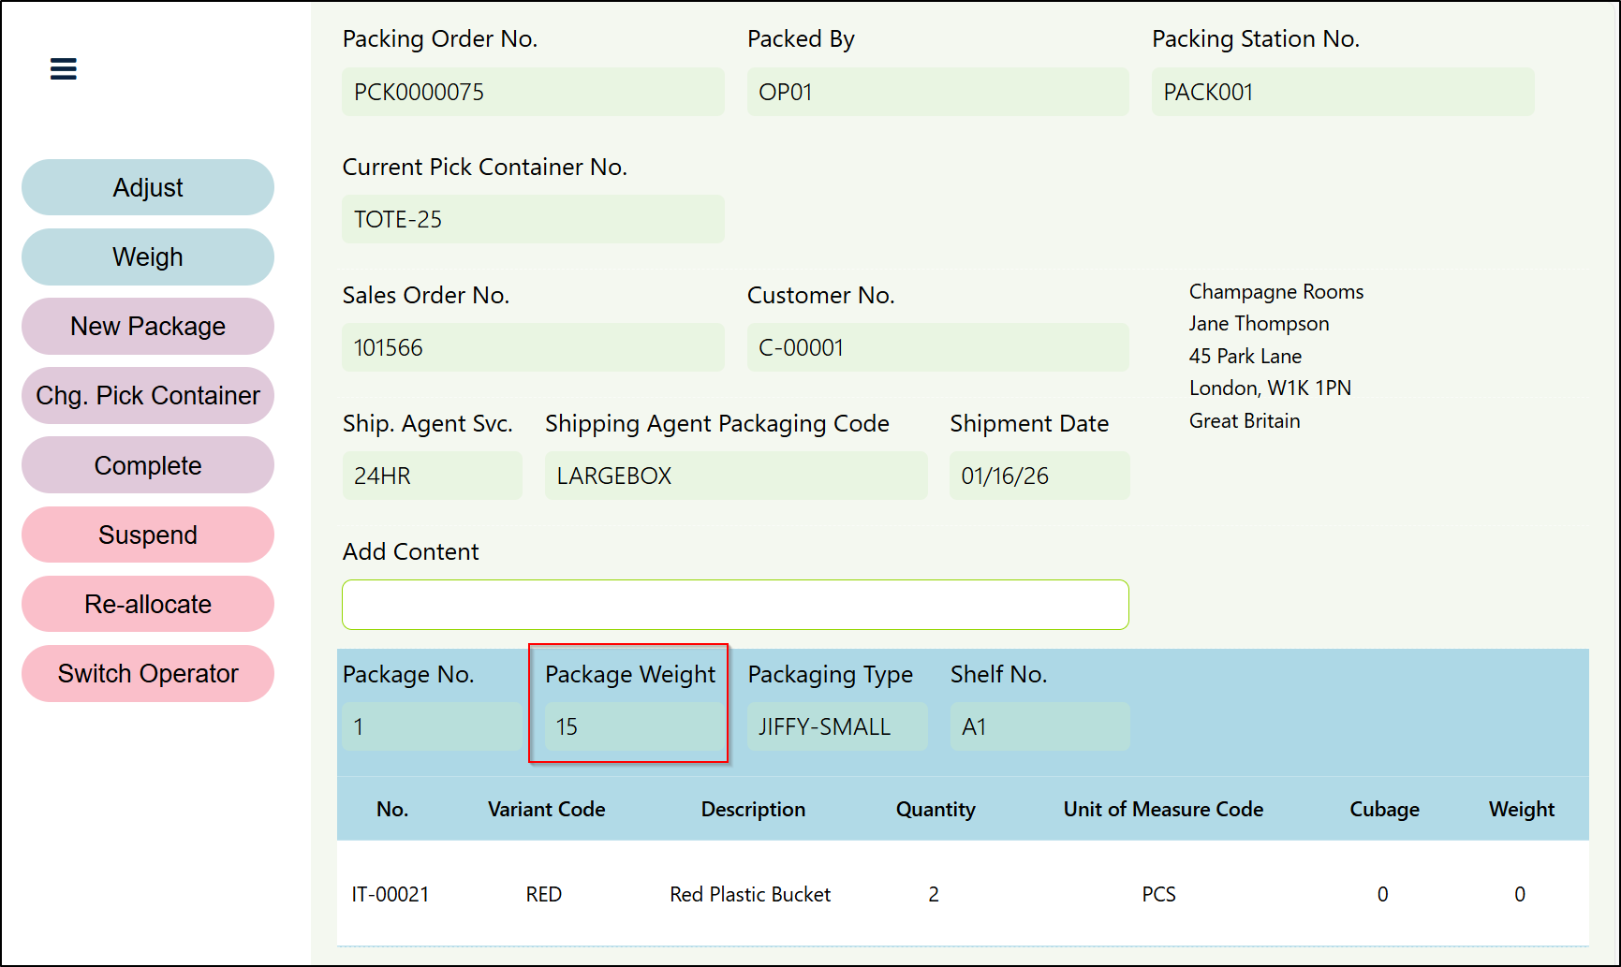This screenshot has height=967, width=1621.
Task: Switch Operator from the sidebar
Action: pyautogui.click(x=148, y=674)
